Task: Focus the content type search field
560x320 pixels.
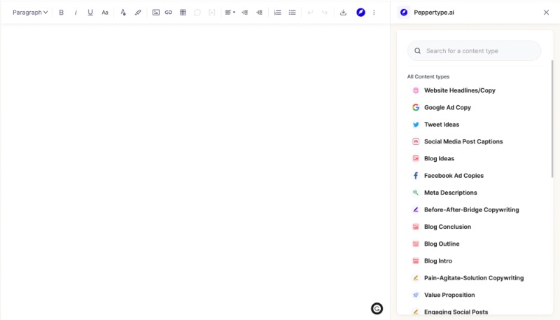Action: click(x=474, y=50)
